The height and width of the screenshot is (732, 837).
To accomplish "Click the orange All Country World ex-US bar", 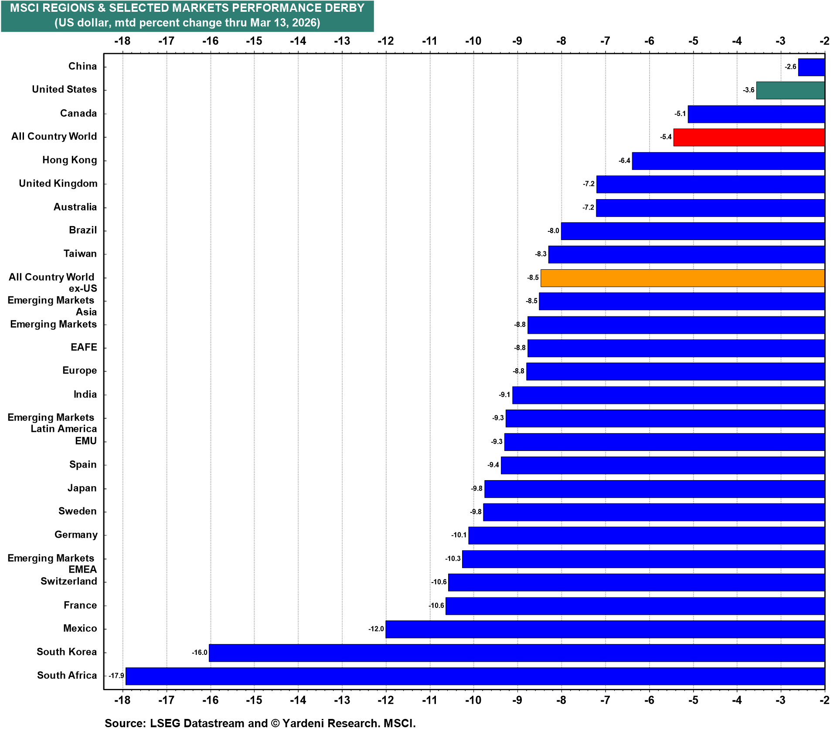I will point(682,278).
